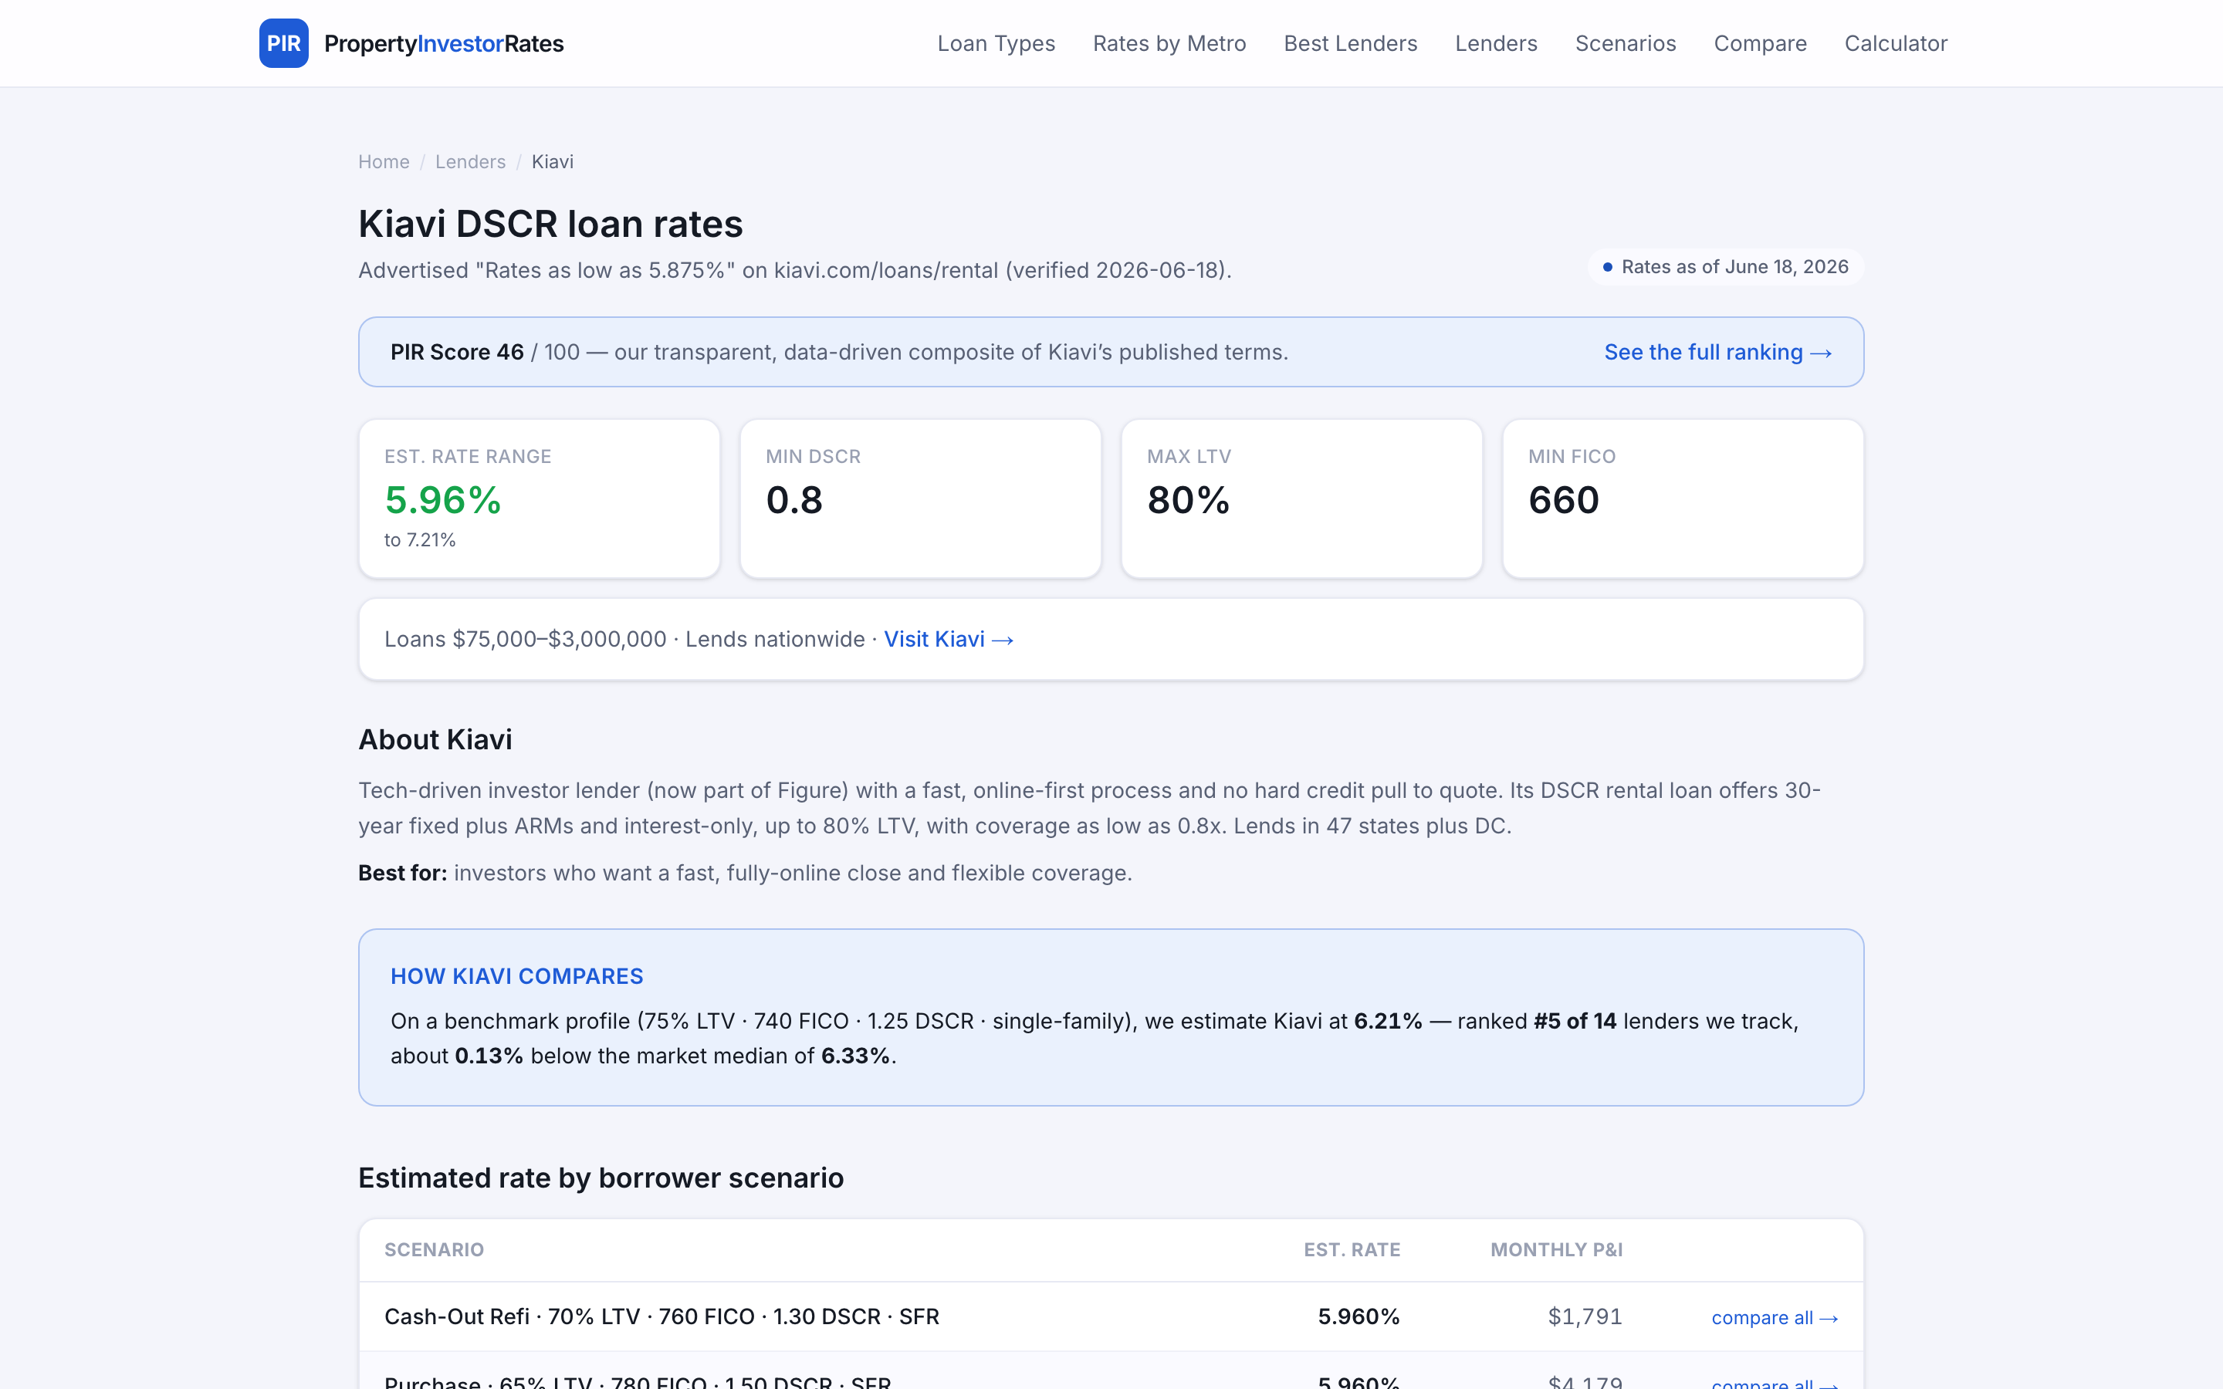The width and height of the screenshot is (2223, 1389).
Task: Follow the See the full ranking link
Action: [1717, 352]
